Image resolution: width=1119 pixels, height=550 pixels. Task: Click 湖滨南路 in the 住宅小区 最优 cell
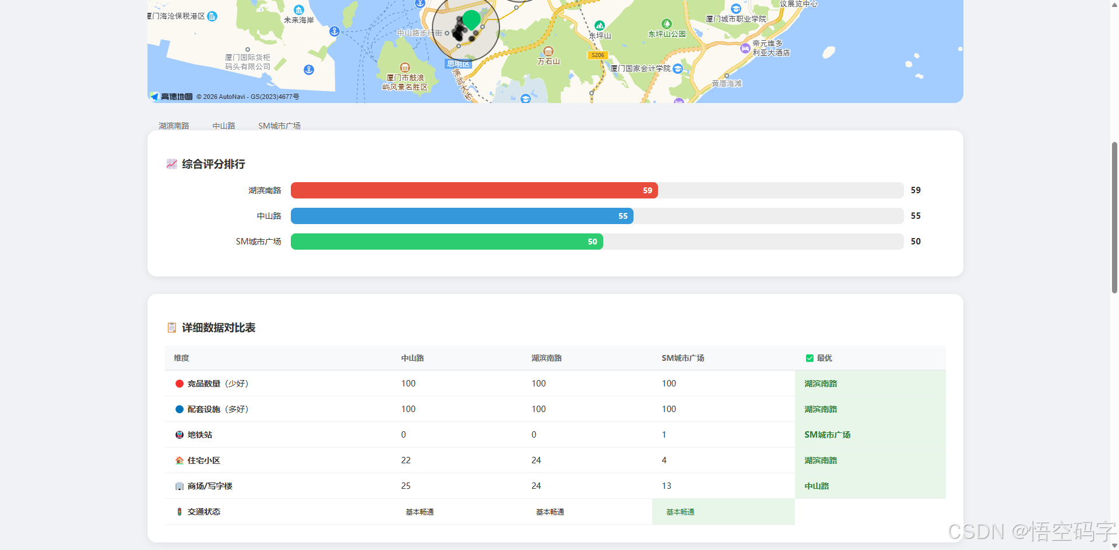(821, 460)
